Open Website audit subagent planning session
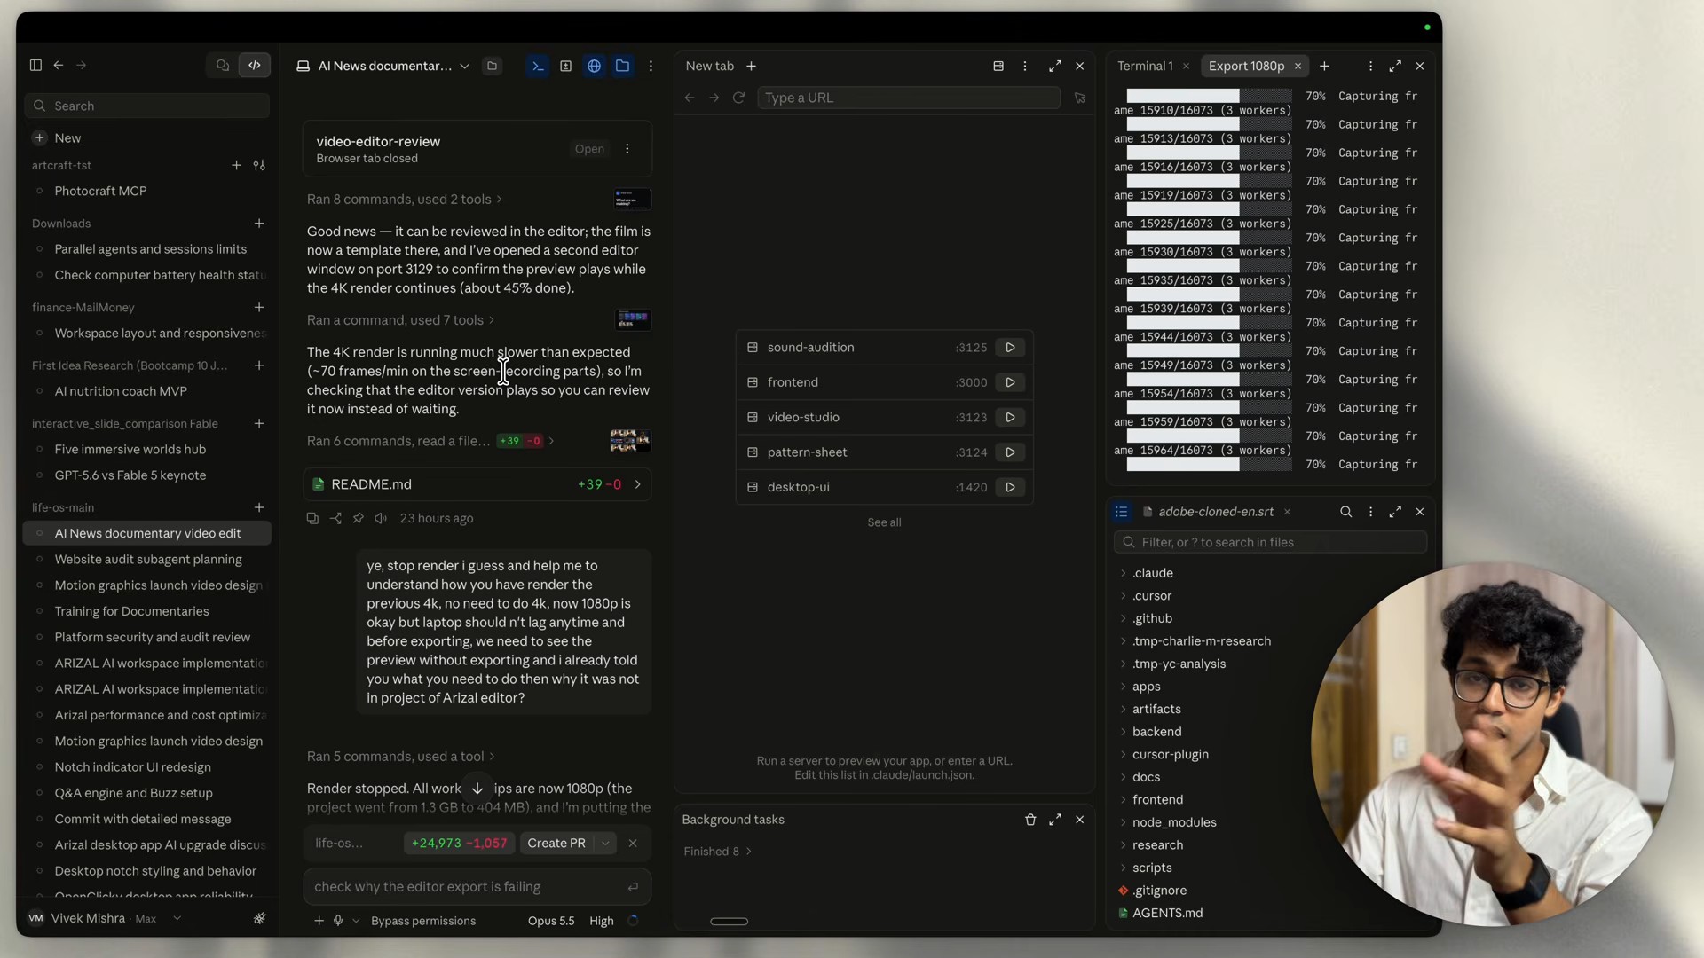The height and width of the screenshot is (958, 1704). (x=148, y=559)
